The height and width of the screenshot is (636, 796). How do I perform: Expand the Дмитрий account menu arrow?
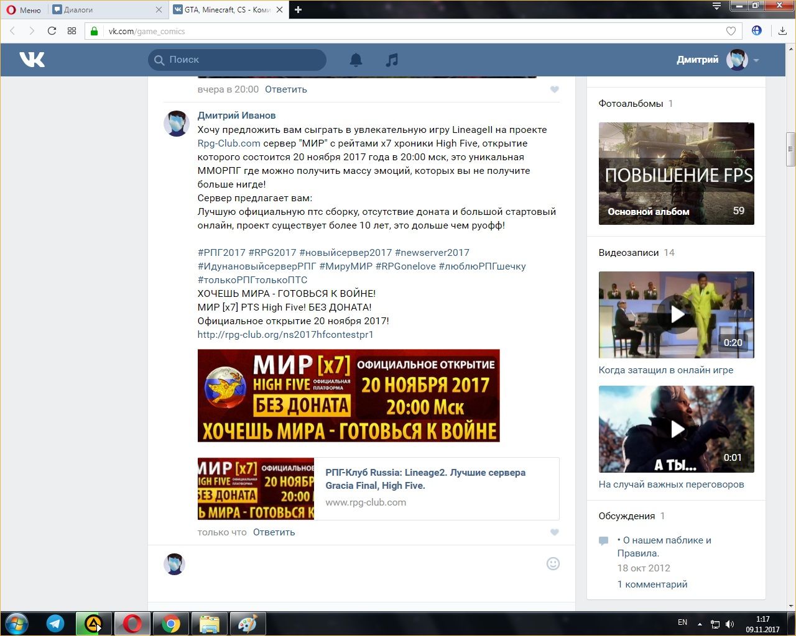coord(756,60)
